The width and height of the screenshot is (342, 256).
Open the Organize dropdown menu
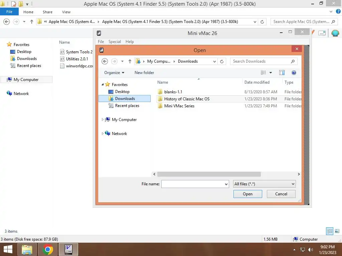pyautogui.click(x=114, y=73)
